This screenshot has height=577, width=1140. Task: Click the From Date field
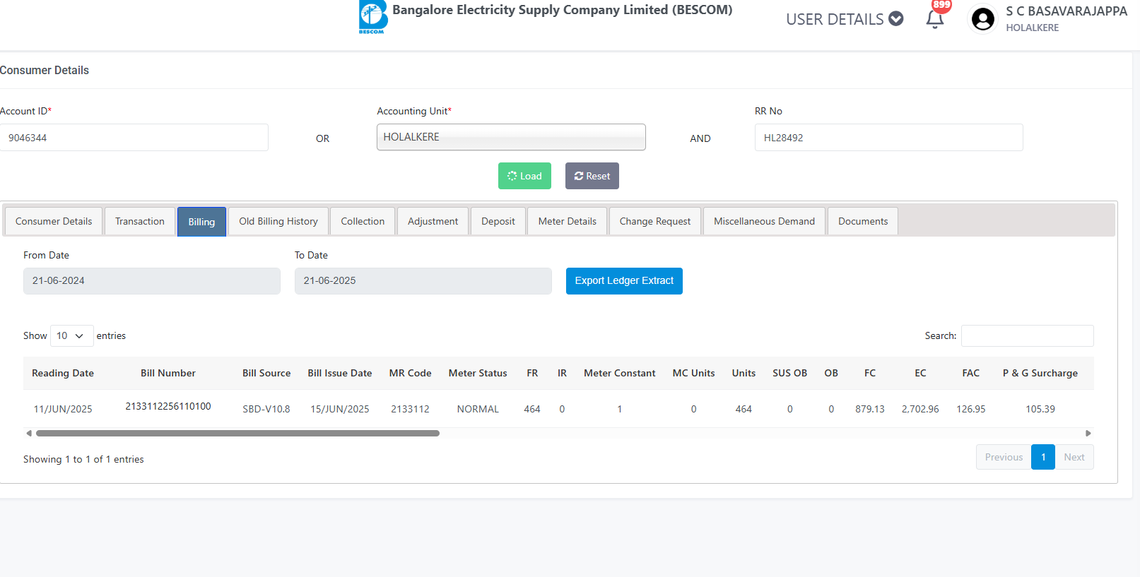(152, 281)
